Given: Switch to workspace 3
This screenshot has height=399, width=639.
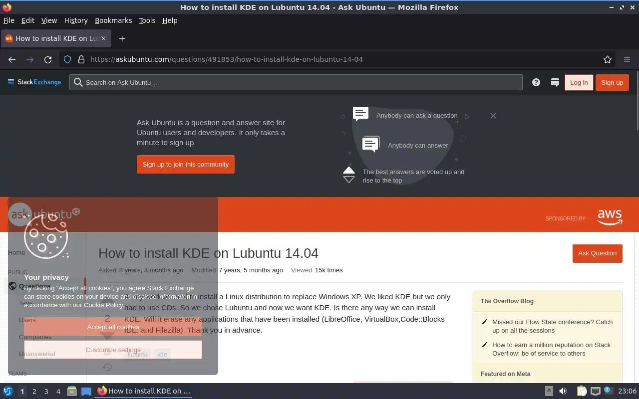Looking at the screenshot, I should pos(46,392).
